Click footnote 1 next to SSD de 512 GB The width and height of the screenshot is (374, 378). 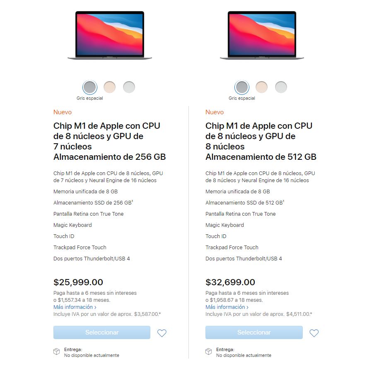(x=285, y=201)
